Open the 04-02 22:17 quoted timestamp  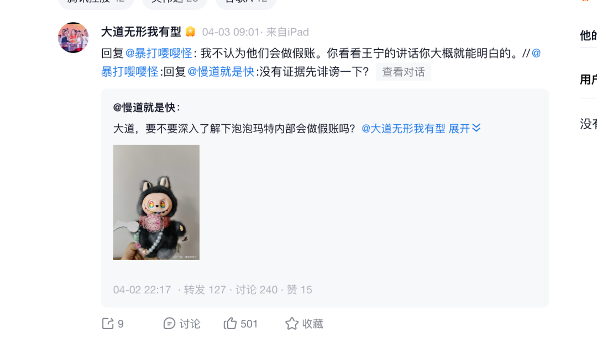pos(142,290)
